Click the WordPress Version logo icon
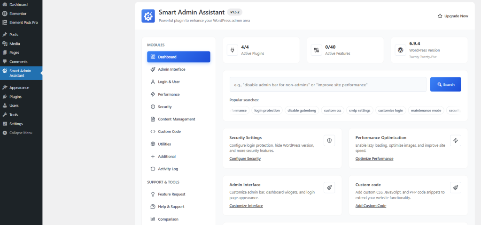481x225 pixels. (x=400, y=50)
